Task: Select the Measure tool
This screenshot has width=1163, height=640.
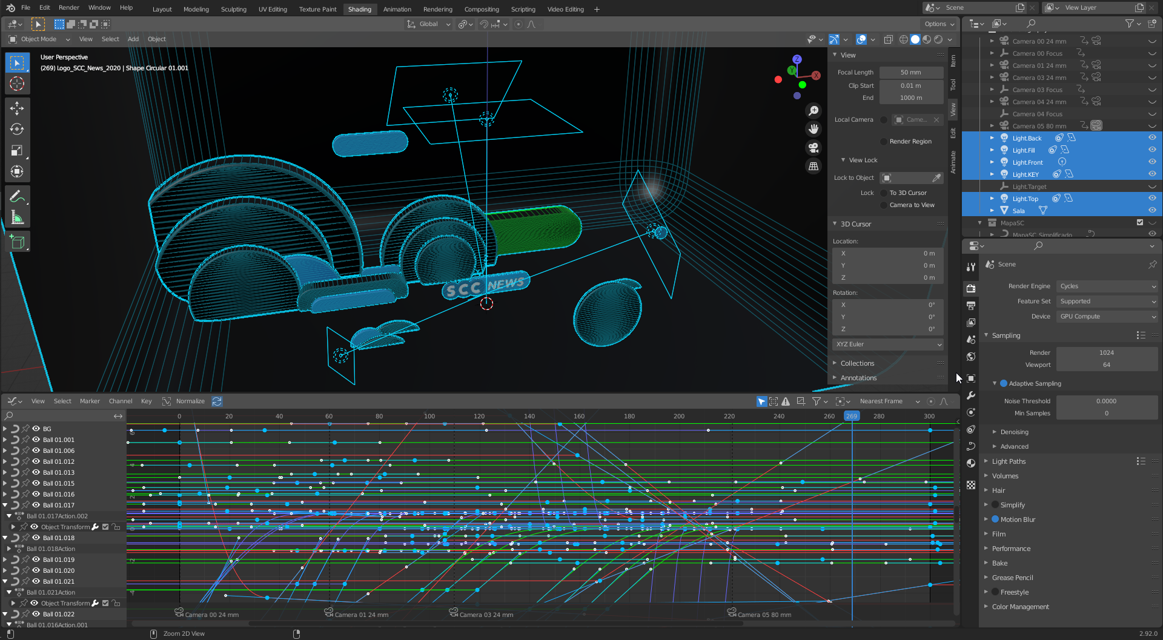Action: [x=17, y=218]
